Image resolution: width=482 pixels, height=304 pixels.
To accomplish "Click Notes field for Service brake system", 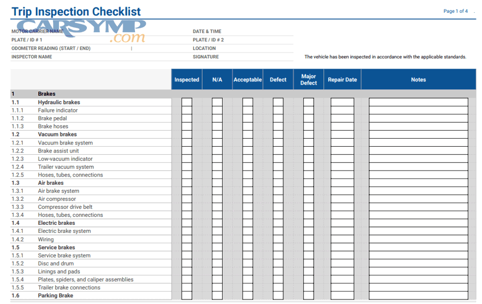I will [x=418, y=255].
